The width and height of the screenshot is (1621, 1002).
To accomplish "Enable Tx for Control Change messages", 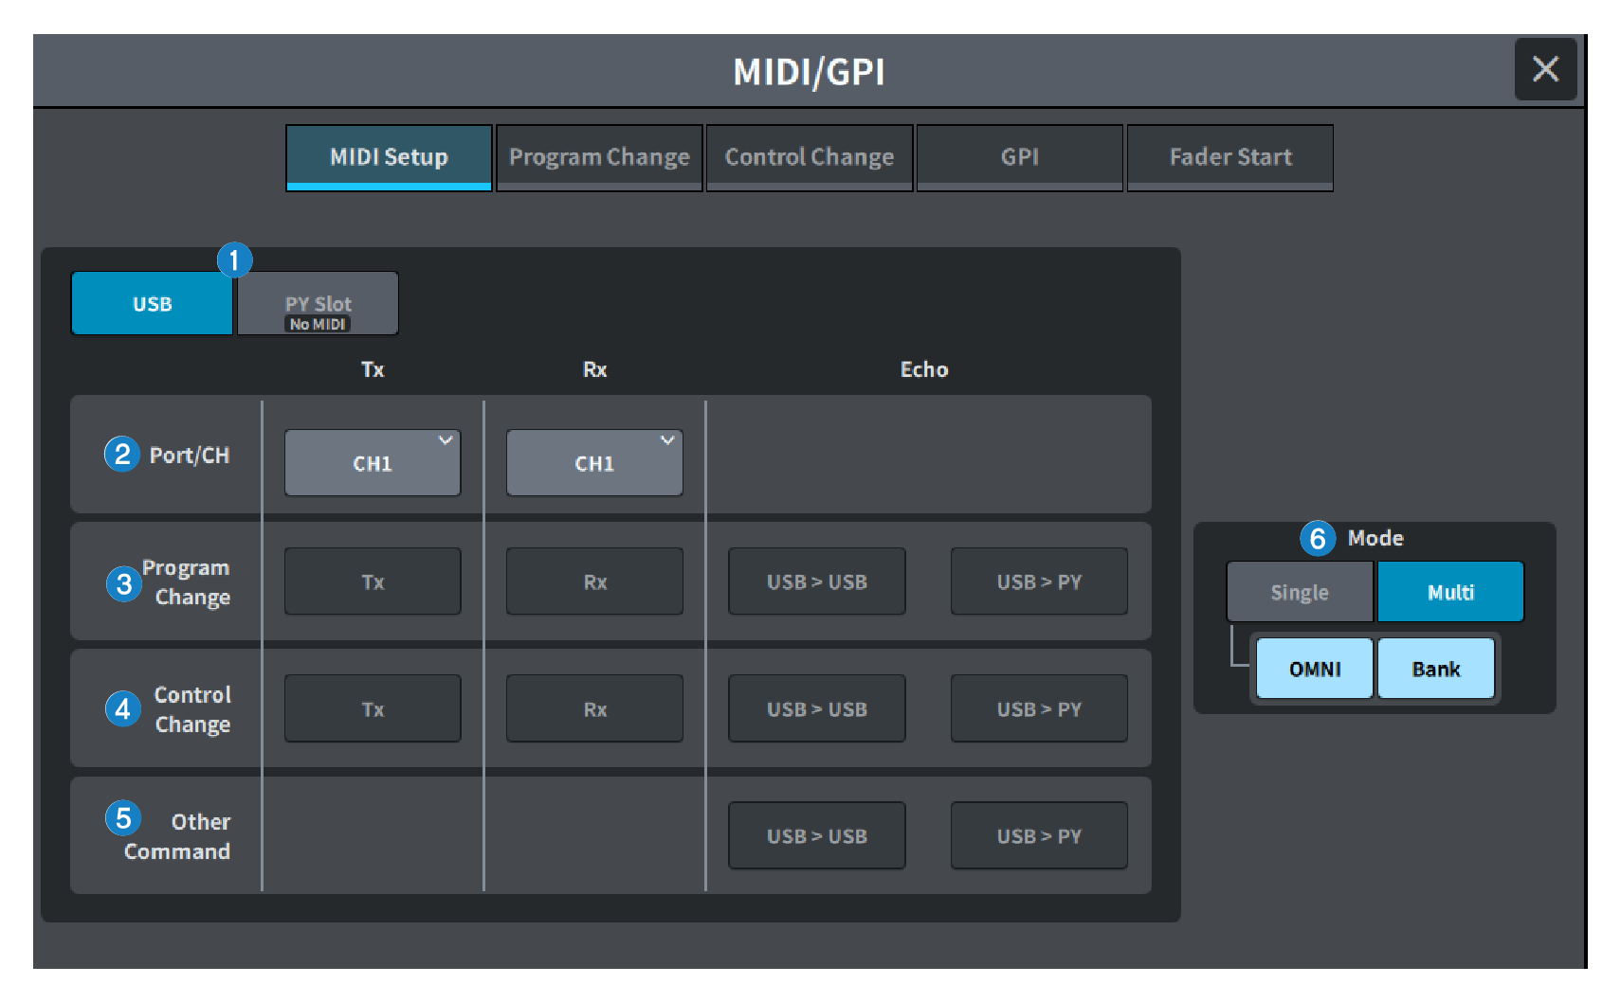I will 372,707.
